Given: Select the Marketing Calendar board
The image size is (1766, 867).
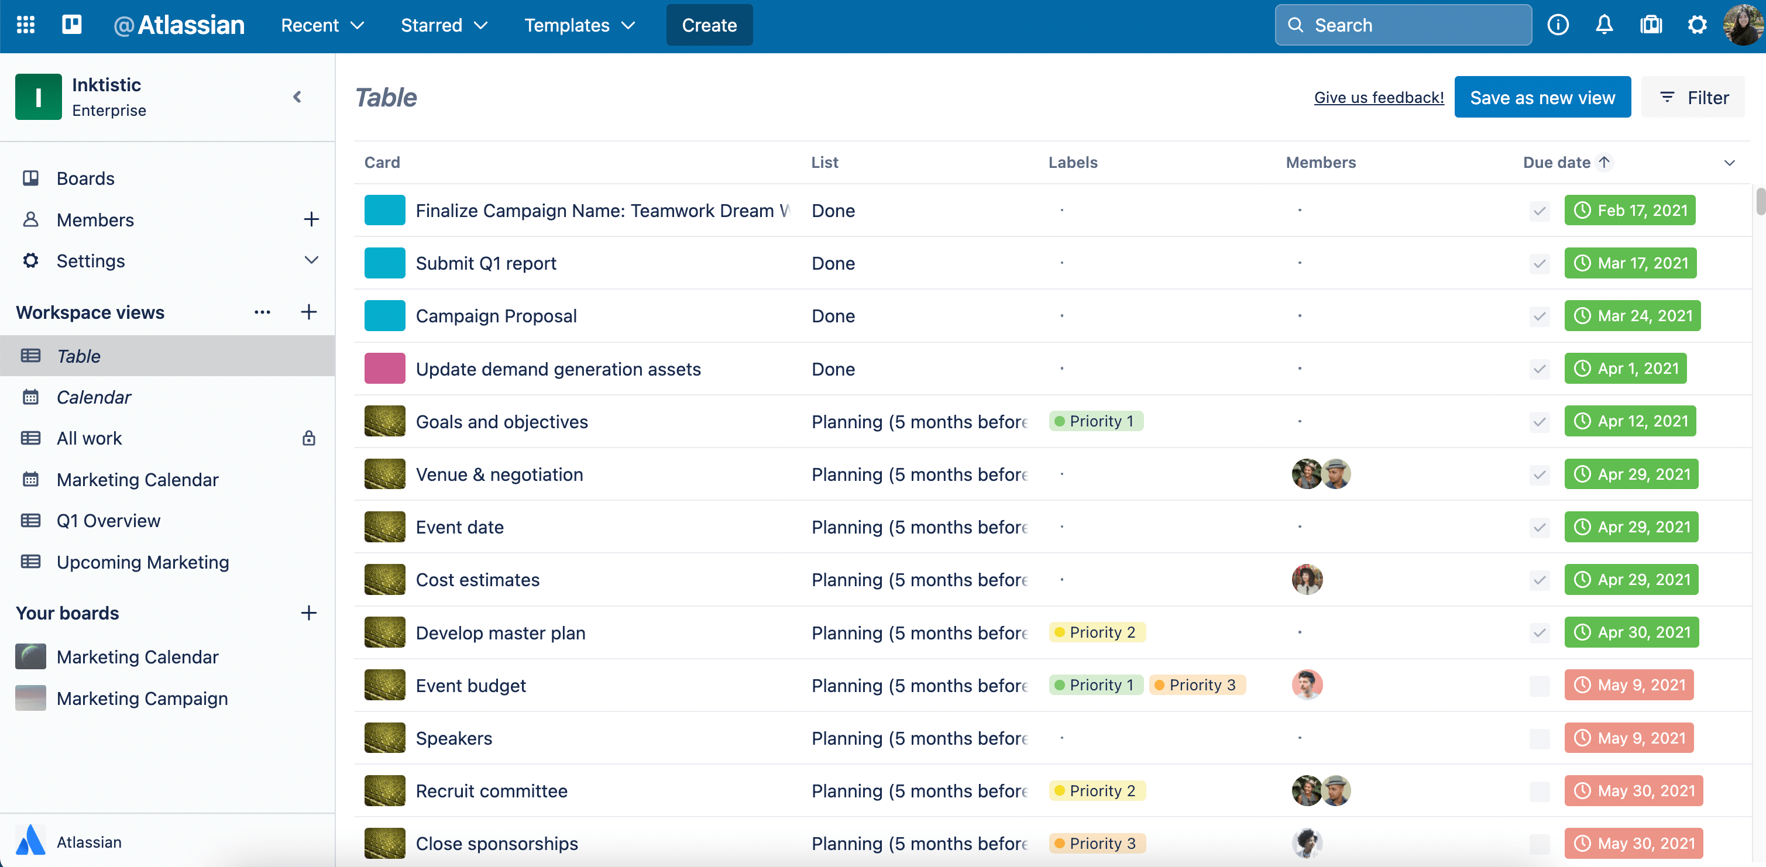Looking at the screenshot, I should (x=138, y=656).
